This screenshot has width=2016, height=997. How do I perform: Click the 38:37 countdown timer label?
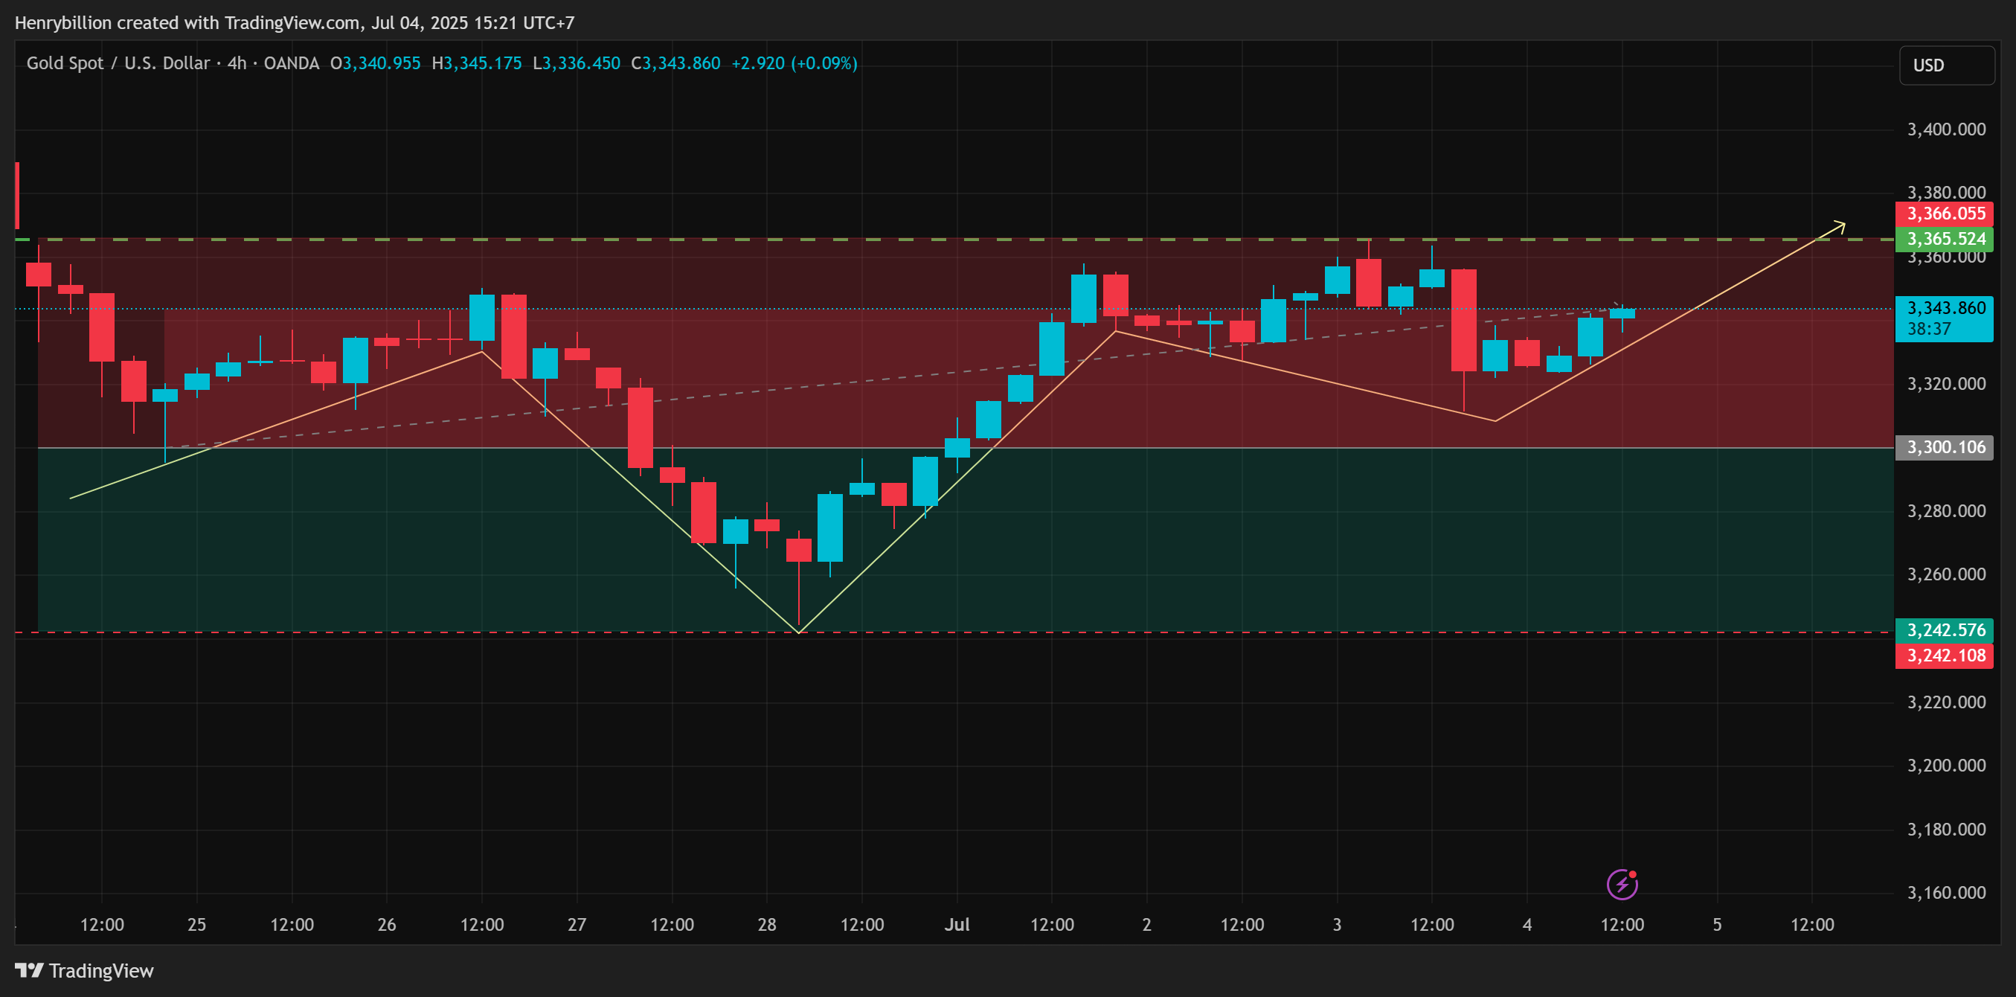(x=1929, y=329)
